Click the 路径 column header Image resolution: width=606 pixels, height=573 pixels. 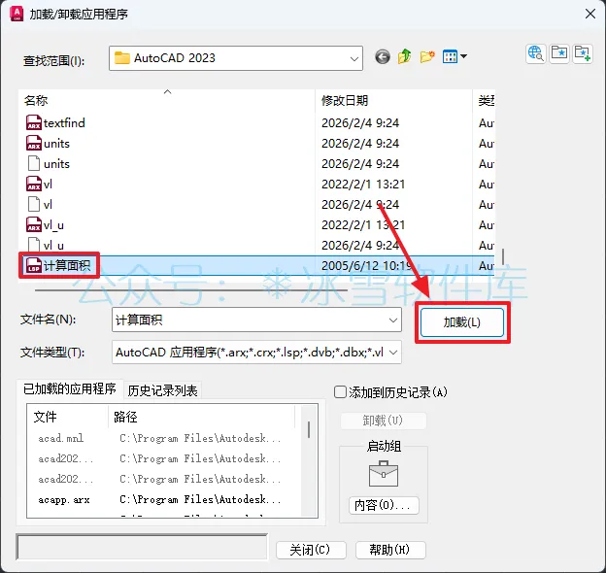click(x=201, y=417)
